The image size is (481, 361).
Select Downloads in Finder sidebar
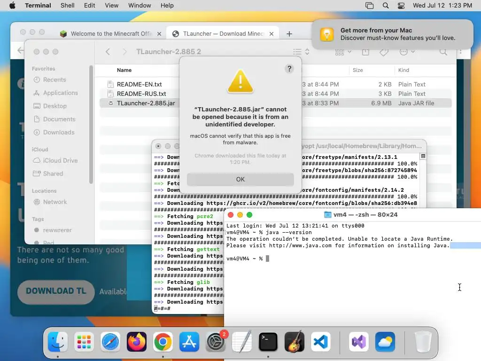59,132
